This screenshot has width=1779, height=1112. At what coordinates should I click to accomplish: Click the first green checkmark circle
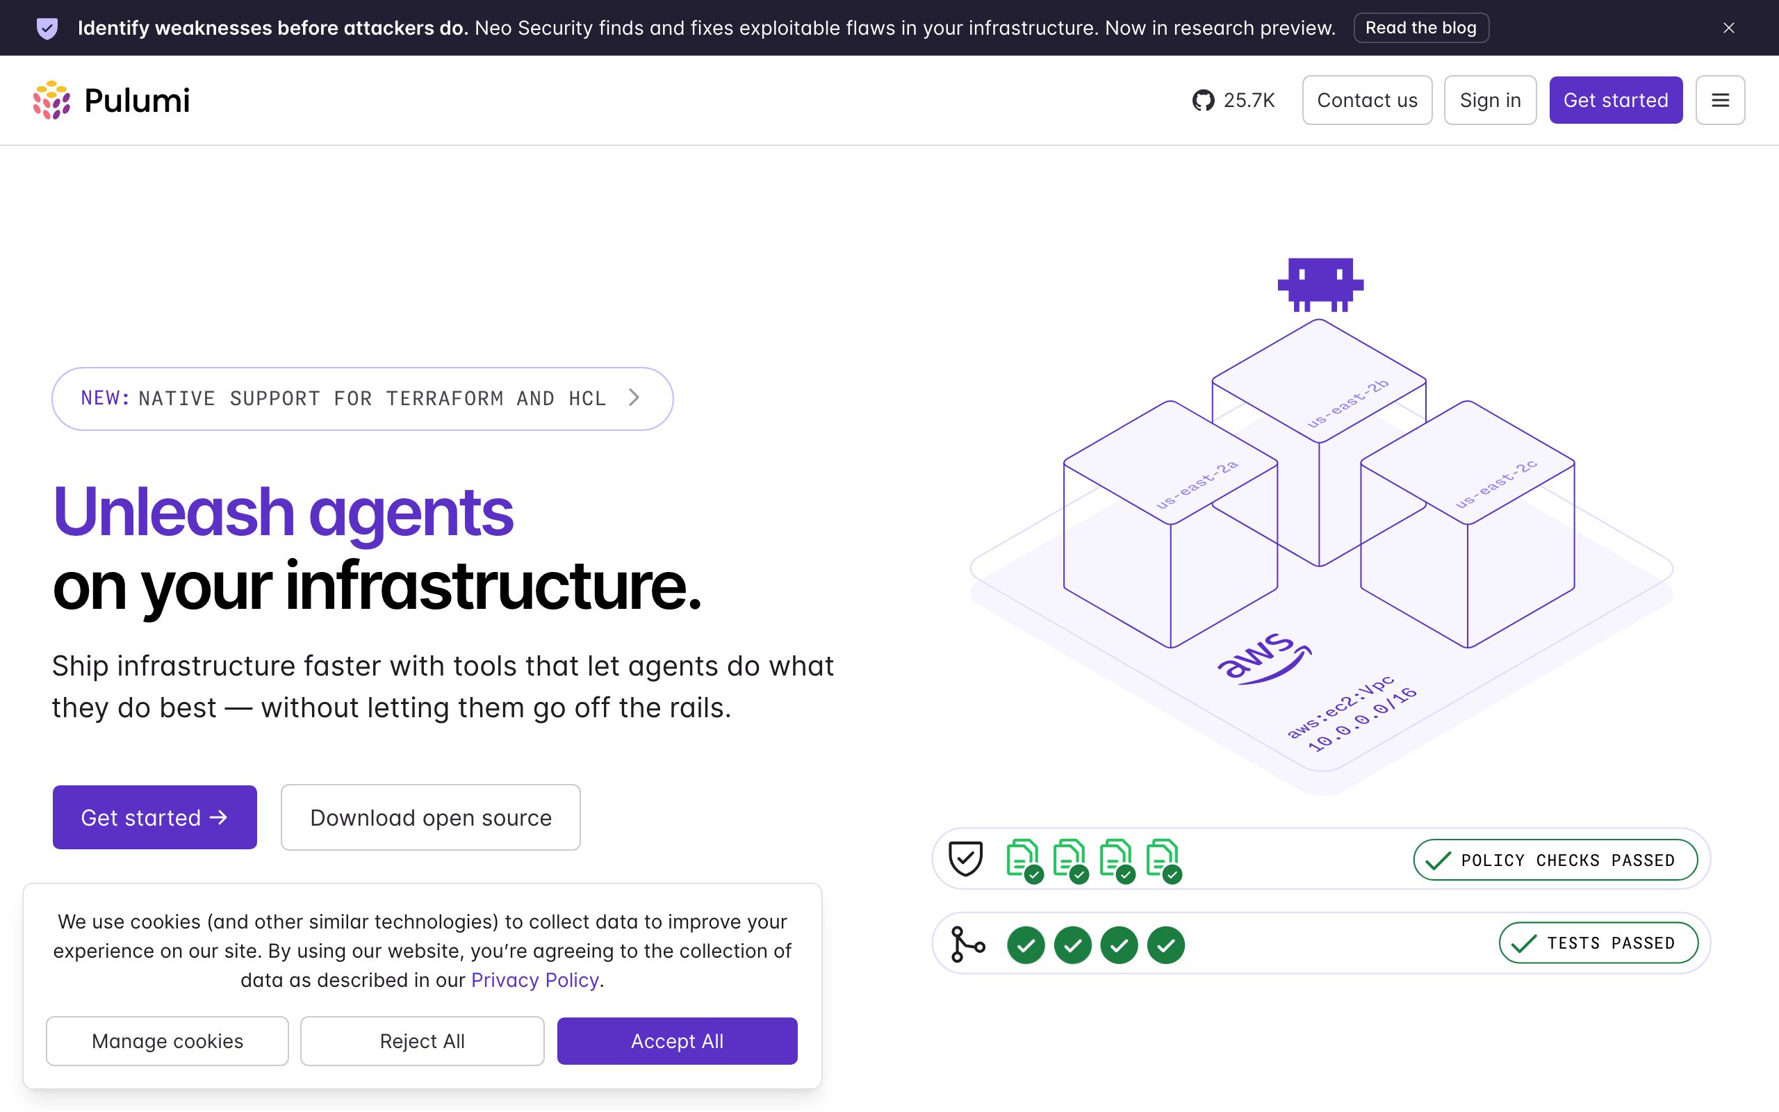(1026, 945)
